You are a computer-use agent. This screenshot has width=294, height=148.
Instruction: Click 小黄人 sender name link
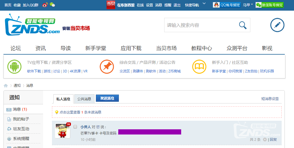tap(86, 127)
